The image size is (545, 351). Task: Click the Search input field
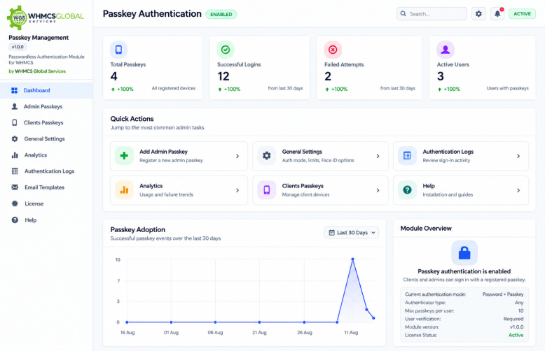coord(432,14)
